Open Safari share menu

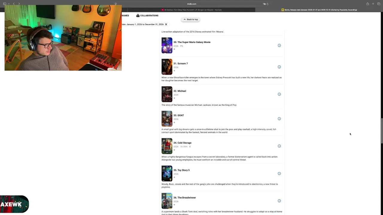tap(367, 4)
